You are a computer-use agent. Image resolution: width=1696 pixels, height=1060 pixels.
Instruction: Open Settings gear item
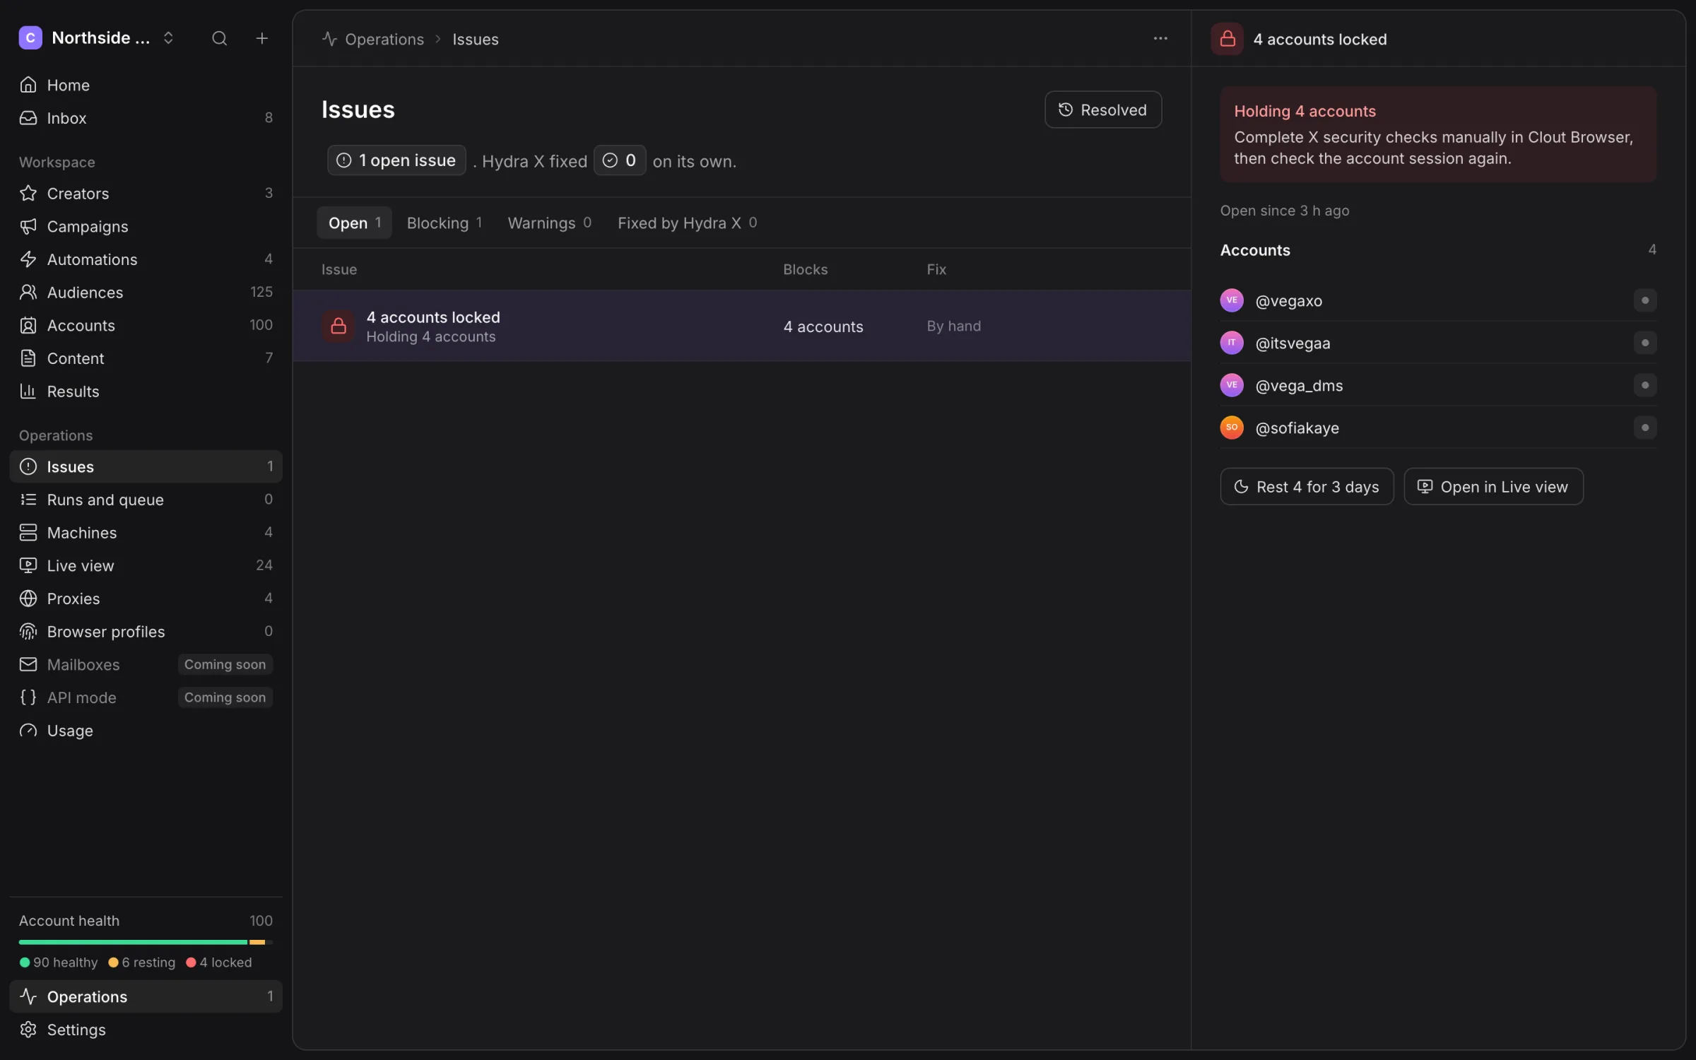[146, 1030]
